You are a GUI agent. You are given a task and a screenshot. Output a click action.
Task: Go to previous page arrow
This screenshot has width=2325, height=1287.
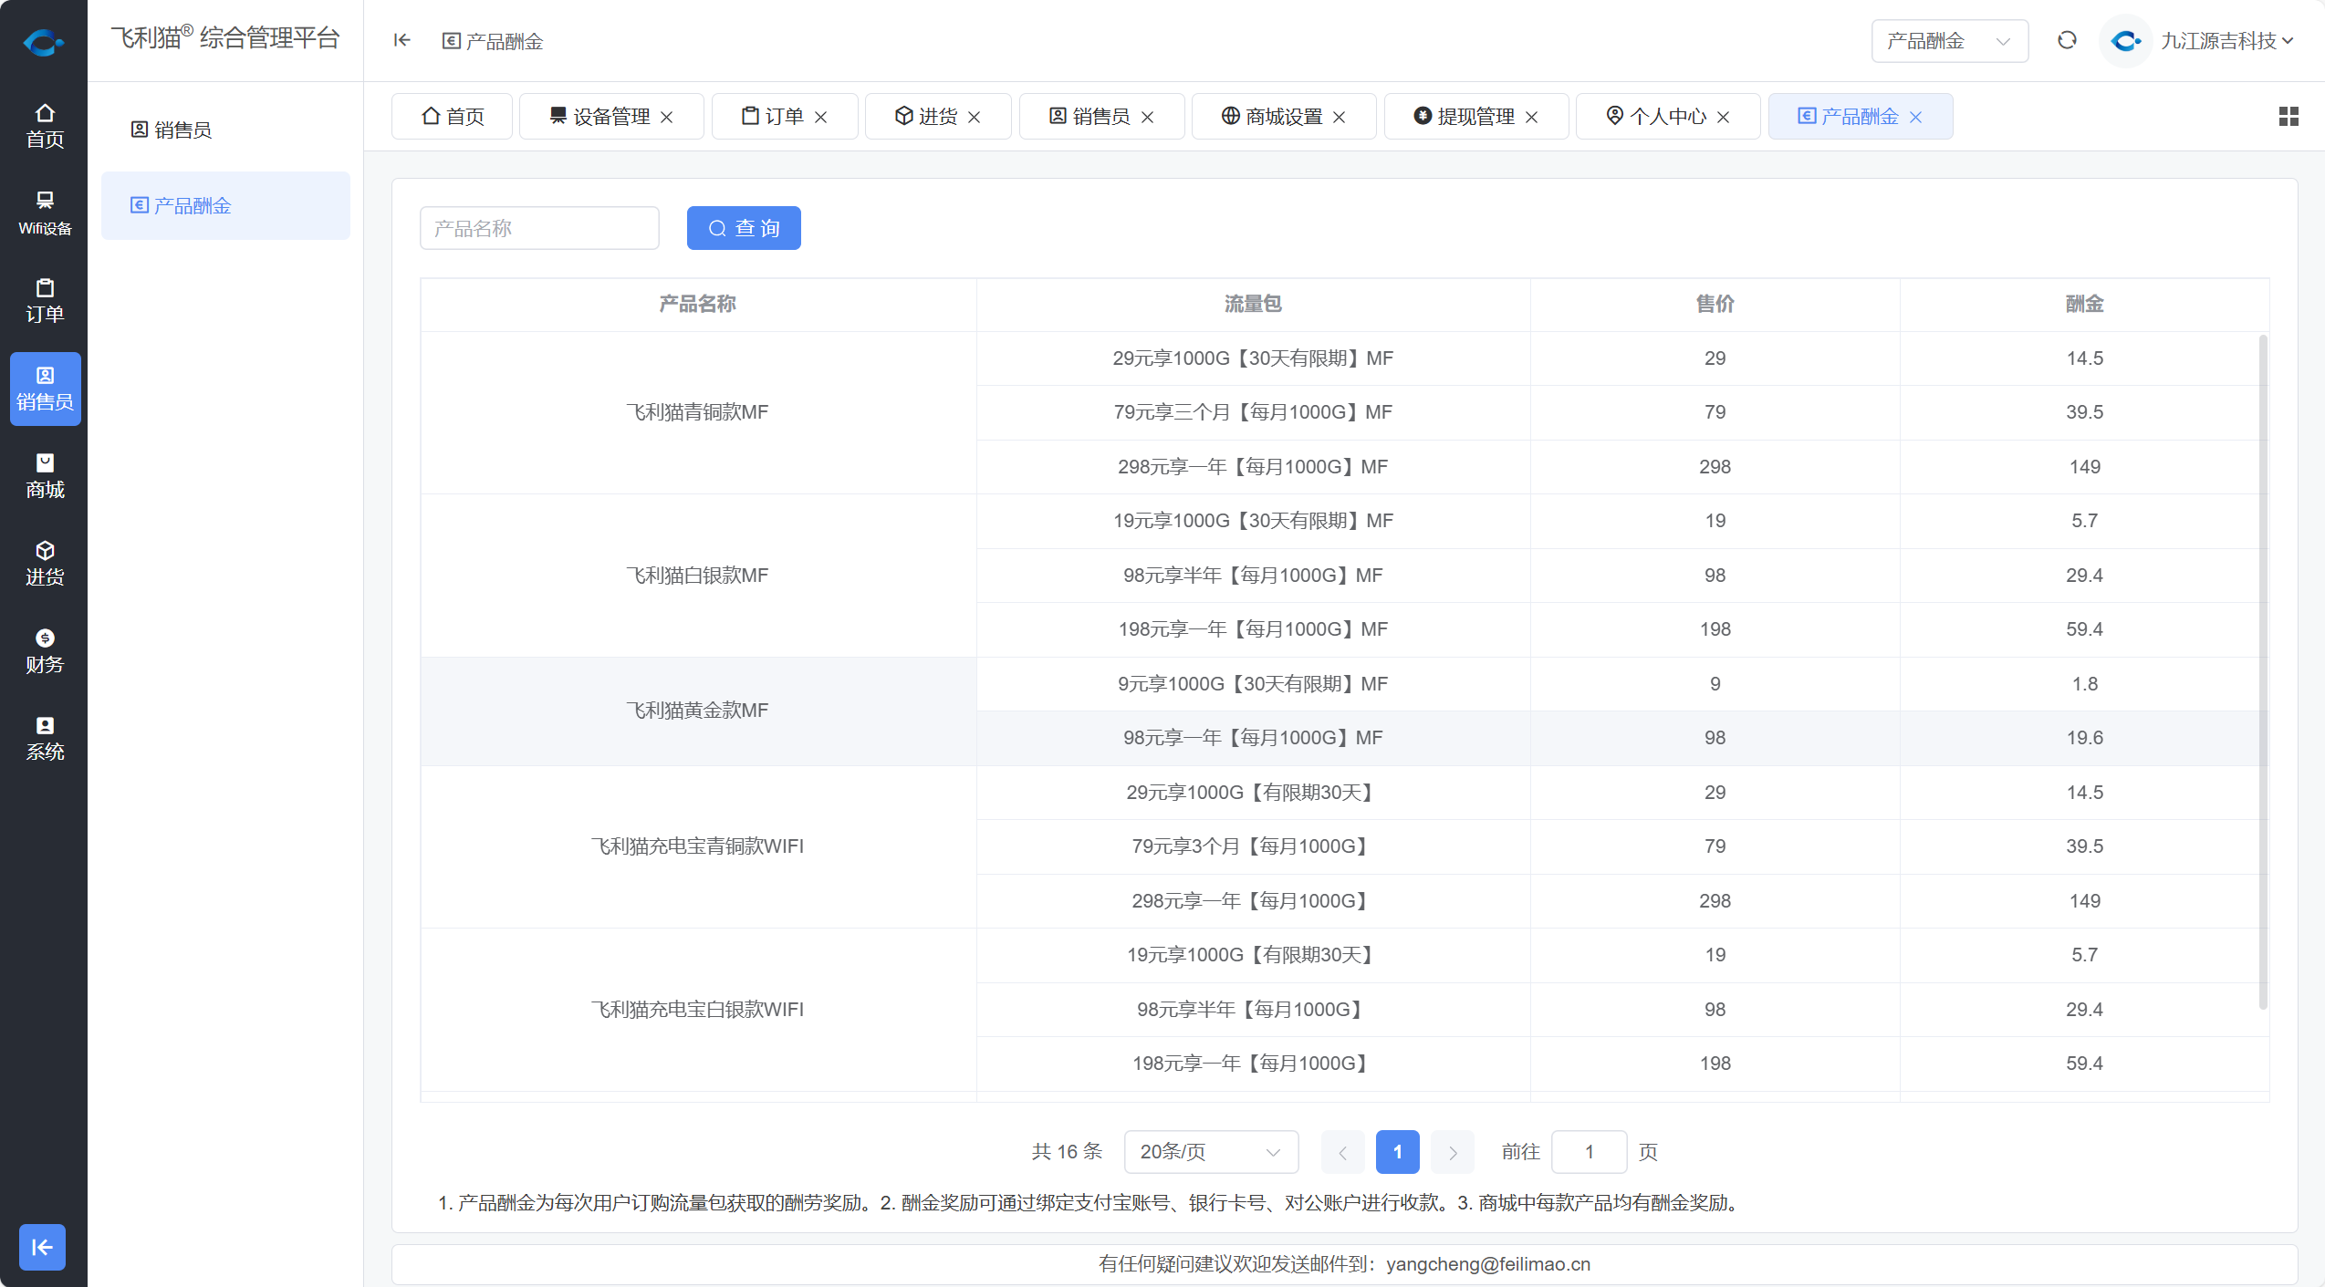(1342, 1152)
